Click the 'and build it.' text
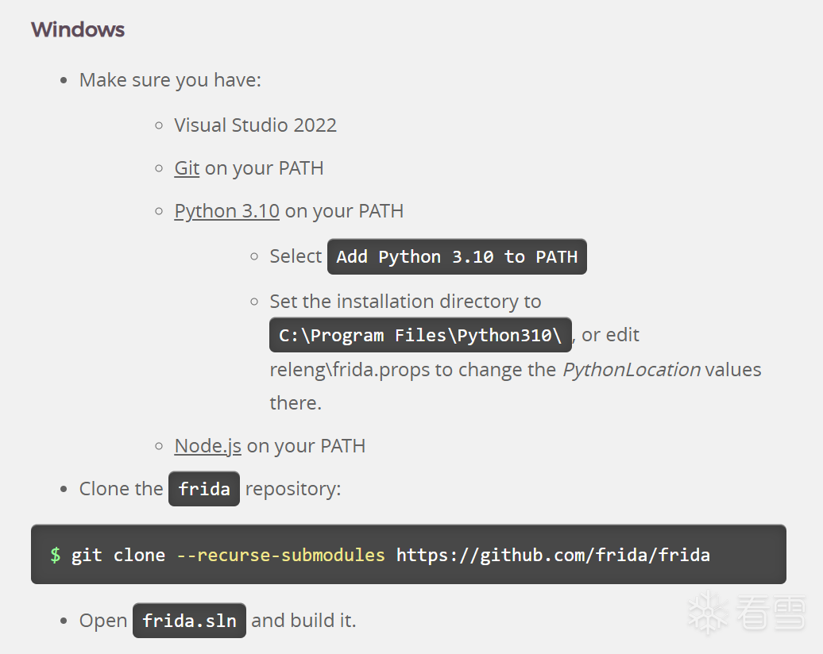The width and height of the screenshot is (823, 654). pos(303,621)
